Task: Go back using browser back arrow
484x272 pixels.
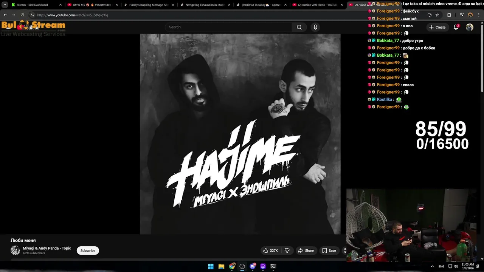Action: [x=5, y=15]
